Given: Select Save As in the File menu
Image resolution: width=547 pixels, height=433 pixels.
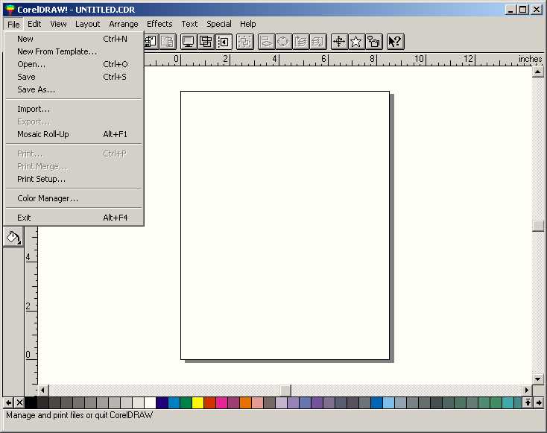Looking at the screenshot, I should [x=36, y=89].
